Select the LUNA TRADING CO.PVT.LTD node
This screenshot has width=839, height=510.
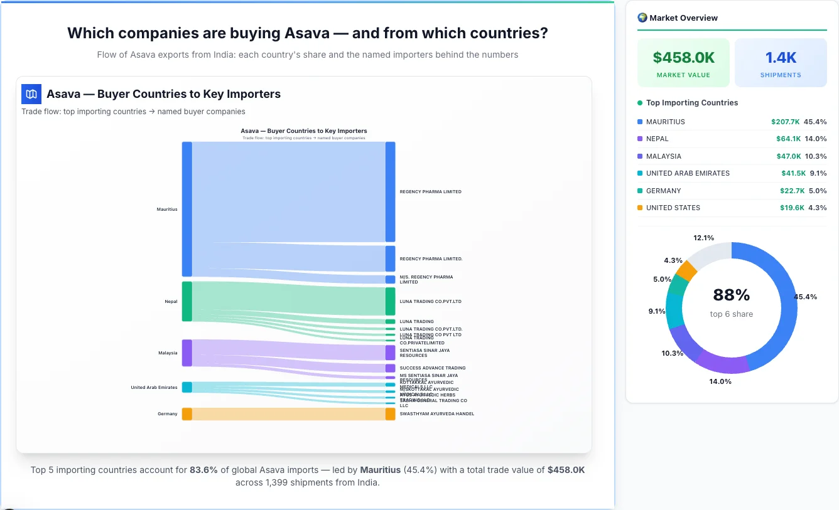click(x=390, y=301)
